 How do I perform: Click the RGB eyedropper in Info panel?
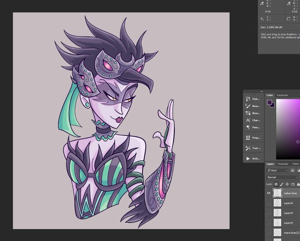(262, 4)
